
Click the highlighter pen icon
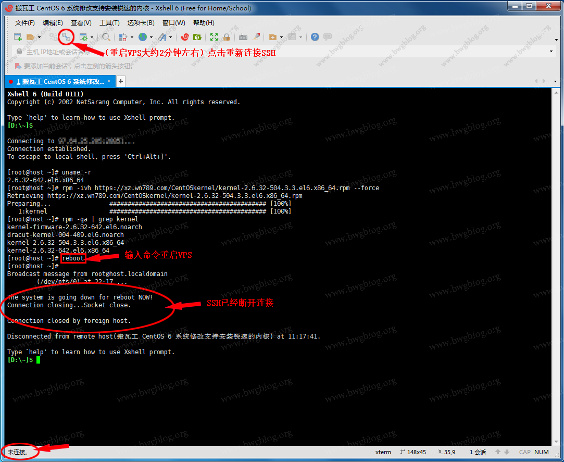click(x=256, y=36)
